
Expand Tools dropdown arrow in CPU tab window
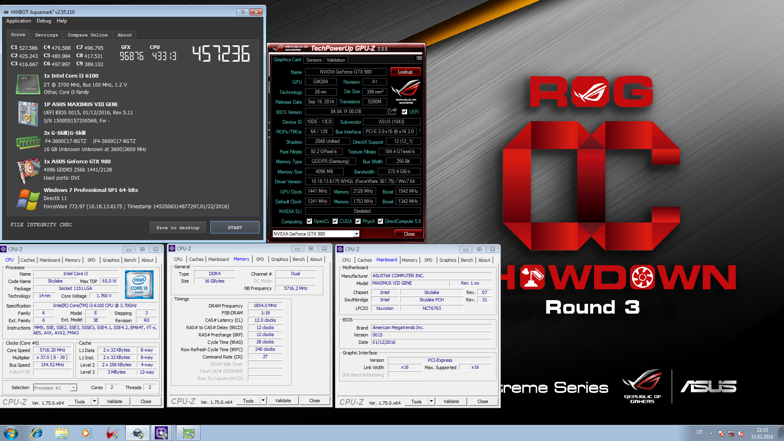pyautogui.click(x=94, y=401)
